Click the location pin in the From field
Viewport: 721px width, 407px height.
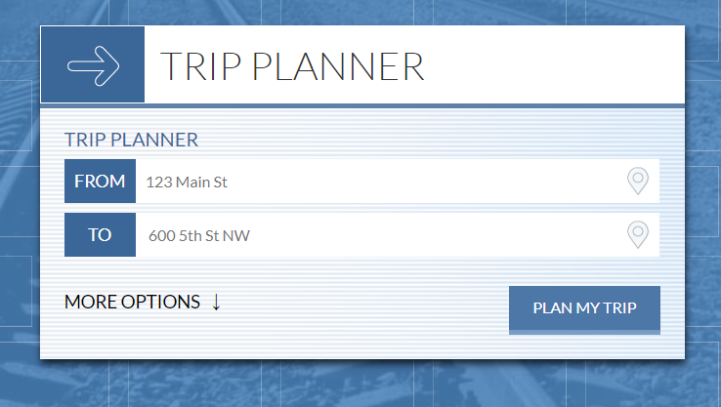pyautogui.click(x=638, y=181)
